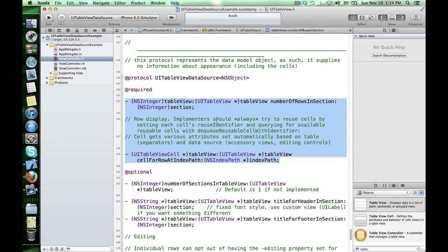448x252 pixels.
Task: Collapse UITableViewDataSourceExample group folder
Action: pyautogui.click(x=47, y=45)
